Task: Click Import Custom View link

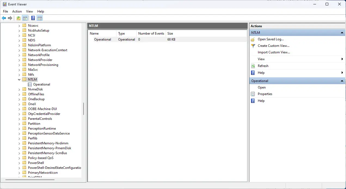Action: click(x=274, y=52)
